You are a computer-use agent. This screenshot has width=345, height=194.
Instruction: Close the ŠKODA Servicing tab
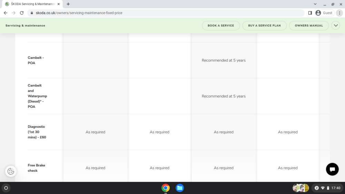coord(59,4)
